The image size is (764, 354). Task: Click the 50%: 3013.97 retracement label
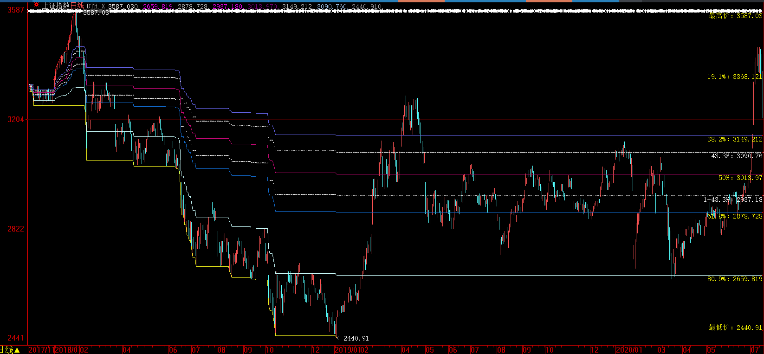[x=740, y=178]
